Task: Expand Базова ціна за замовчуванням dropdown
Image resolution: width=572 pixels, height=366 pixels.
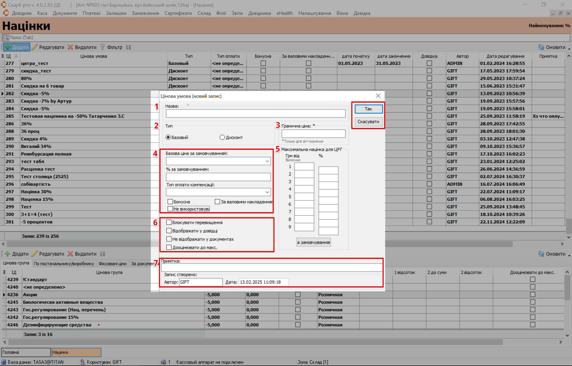Action: coord(267,161)
